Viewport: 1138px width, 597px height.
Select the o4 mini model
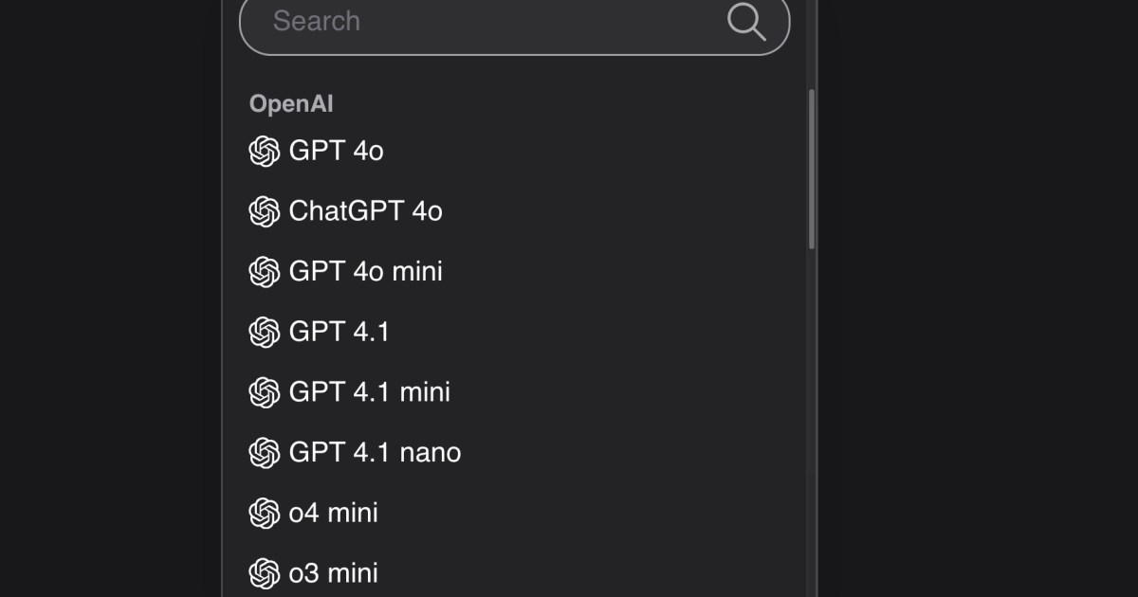[333, 514]
